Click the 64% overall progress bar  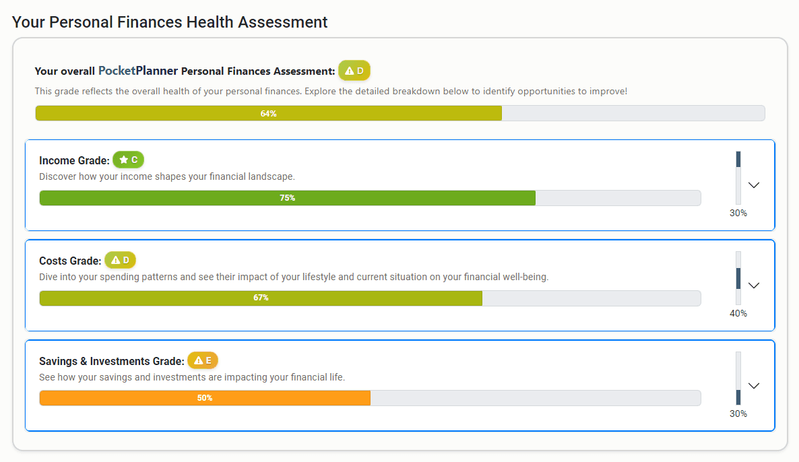coord(269,113)
